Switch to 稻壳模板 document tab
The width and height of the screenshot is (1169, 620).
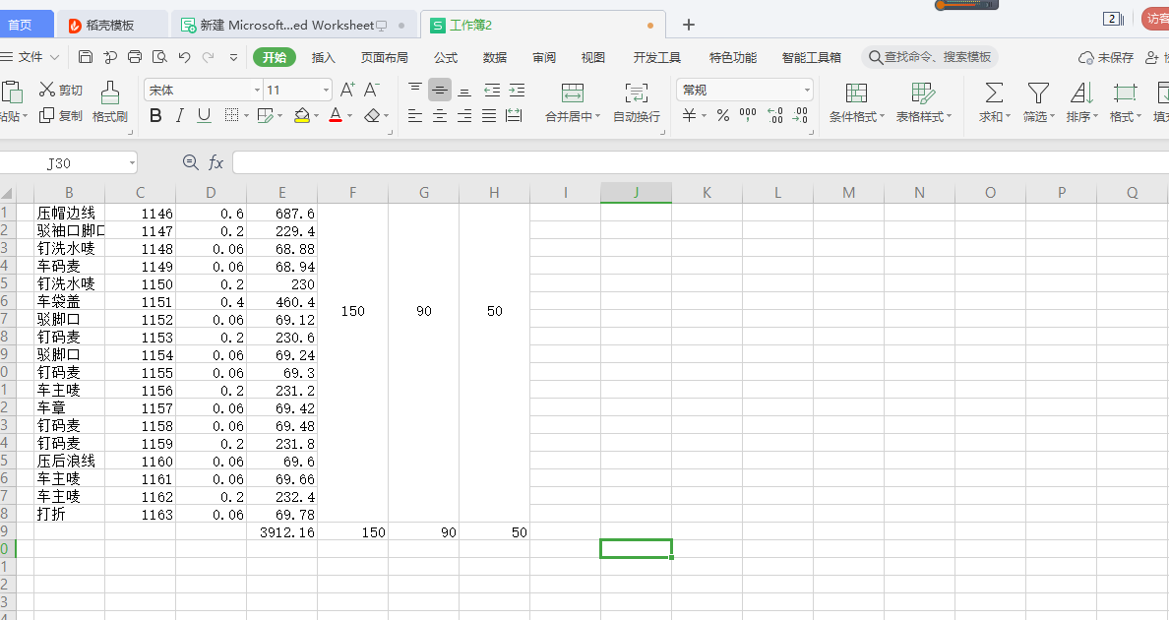[112, 25]
